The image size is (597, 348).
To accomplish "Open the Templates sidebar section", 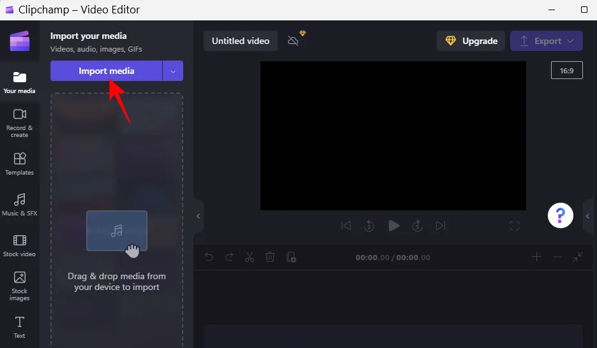I will tap(19, 164).
